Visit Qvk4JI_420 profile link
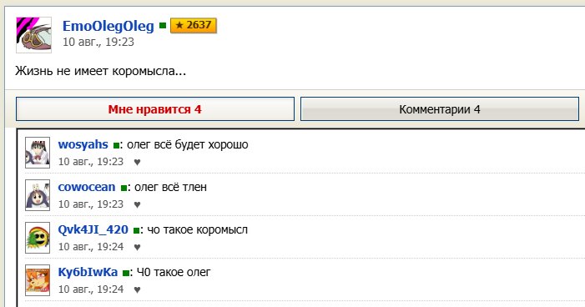 coord(93,229)
